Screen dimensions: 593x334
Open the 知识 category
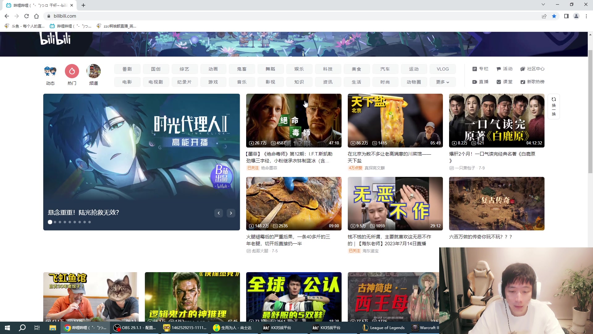coord(299,82)
